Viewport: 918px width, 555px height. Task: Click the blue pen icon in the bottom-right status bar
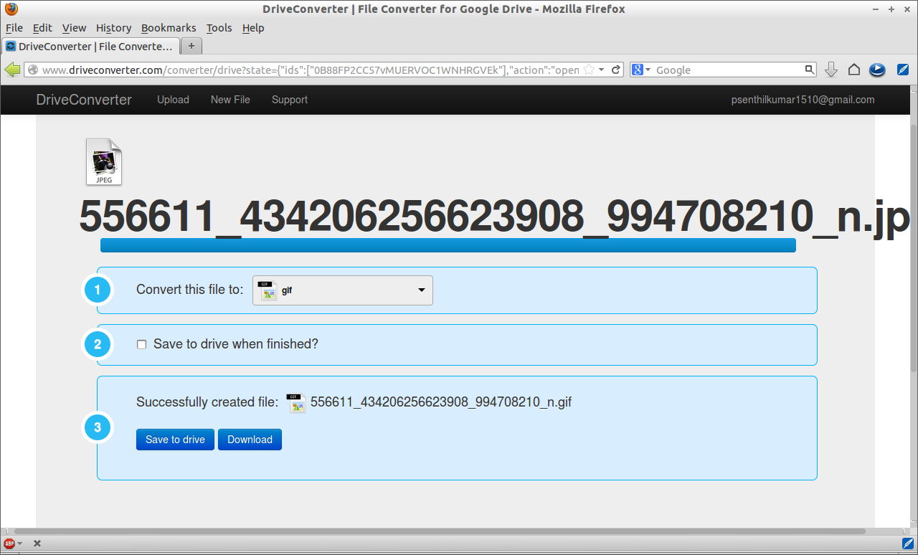908,544
